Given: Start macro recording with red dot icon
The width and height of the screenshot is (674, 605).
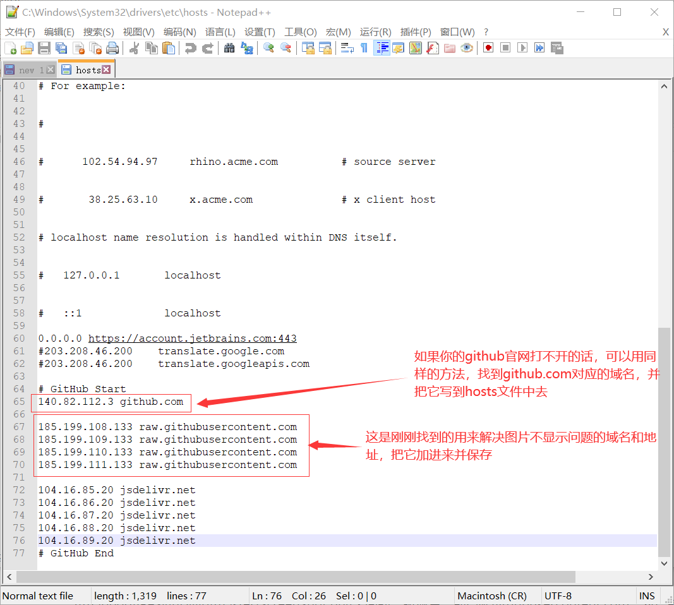Looking at the screenshot, I should pyautogui.click(x=488, y=48).
